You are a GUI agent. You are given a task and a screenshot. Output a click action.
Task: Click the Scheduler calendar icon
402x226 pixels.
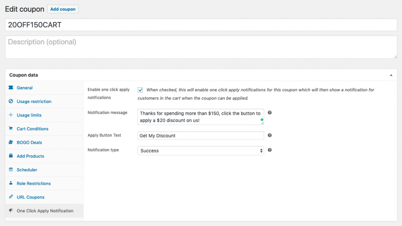(x=11, y=170)
